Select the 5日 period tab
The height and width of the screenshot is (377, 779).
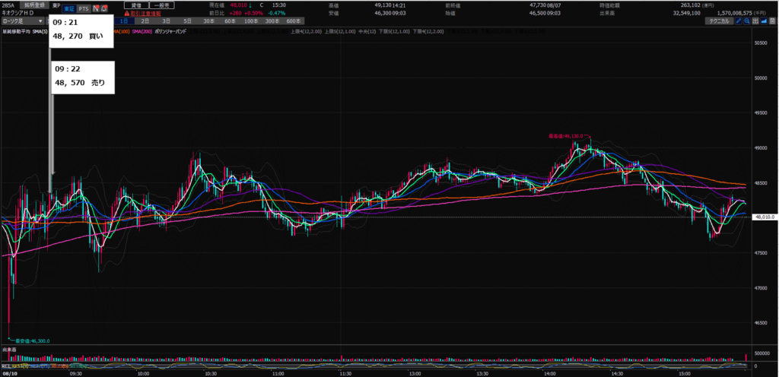tap(187, 21)
